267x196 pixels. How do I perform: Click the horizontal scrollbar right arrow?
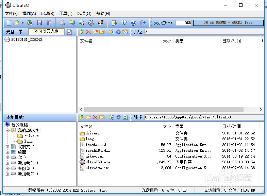click(261, 109)
